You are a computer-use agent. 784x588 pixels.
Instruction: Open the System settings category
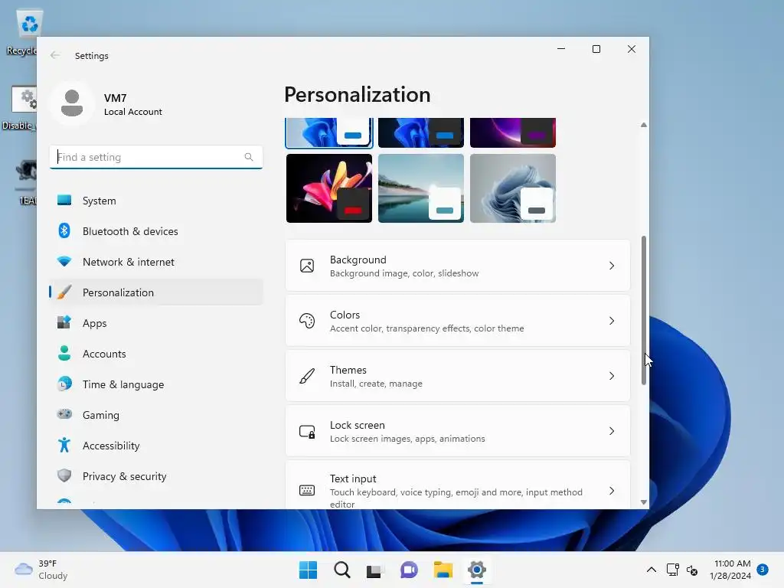coord(155,201)
